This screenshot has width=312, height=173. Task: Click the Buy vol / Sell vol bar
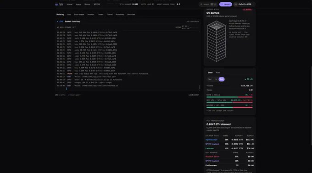229,102
